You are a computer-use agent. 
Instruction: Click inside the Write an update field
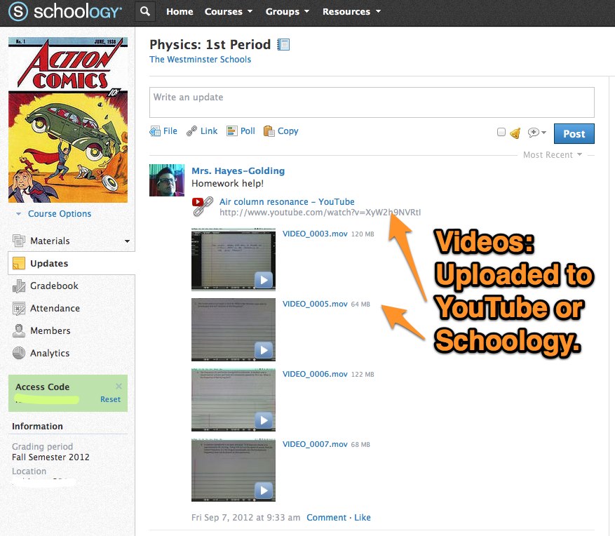[x=372, y=102]
